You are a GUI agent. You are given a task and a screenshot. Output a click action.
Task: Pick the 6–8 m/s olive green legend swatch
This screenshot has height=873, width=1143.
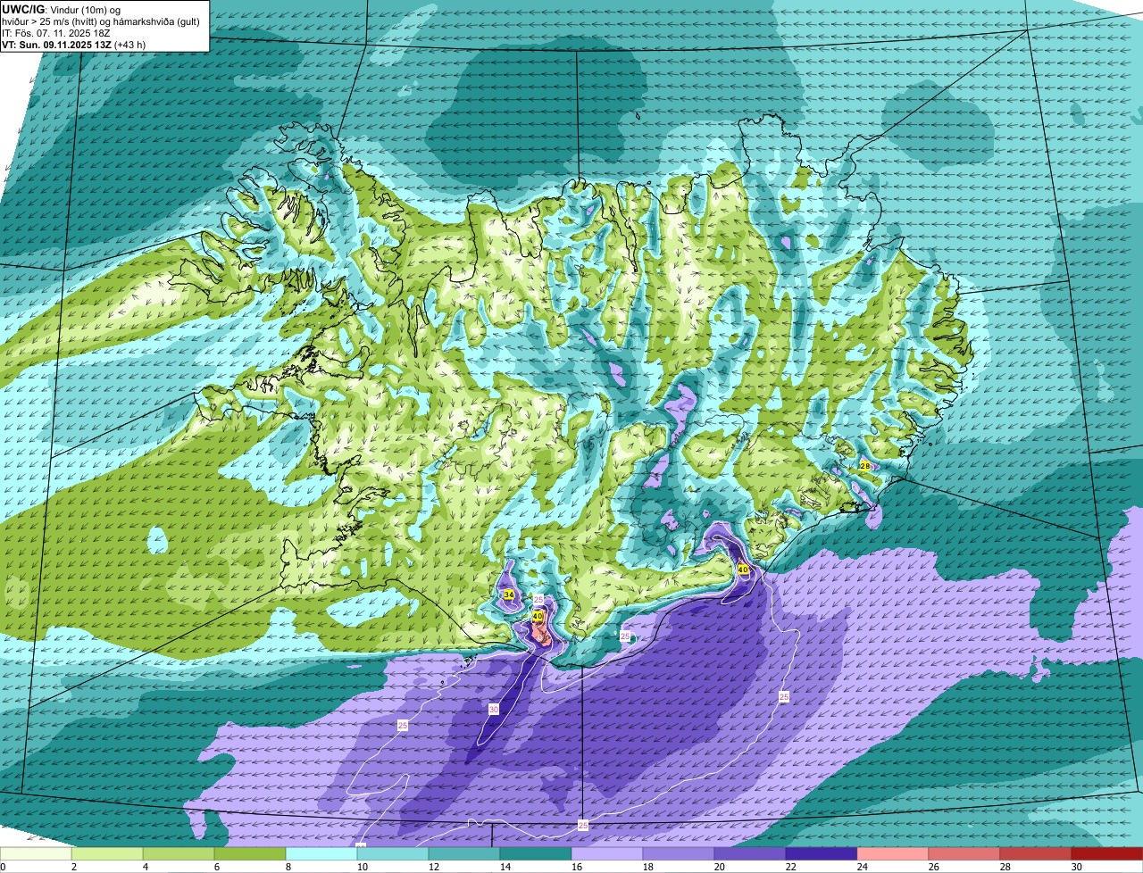coord(250,854)
